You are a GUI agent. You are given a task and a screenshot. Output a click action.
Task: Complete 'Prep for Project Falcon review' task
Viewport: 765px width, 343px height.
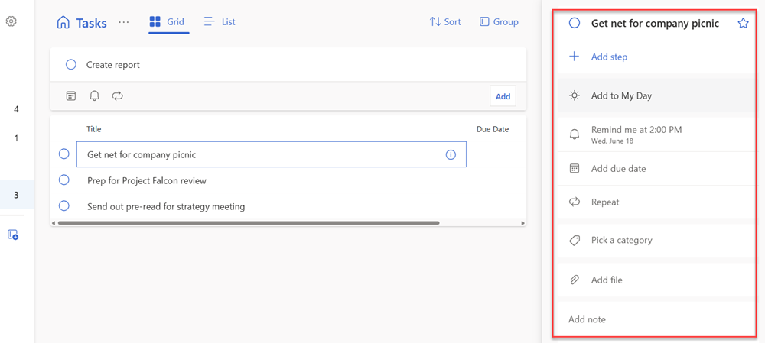(64, 180)
